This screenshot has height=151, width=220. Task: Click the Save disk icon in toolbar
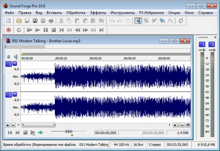[x=27, y=21]
